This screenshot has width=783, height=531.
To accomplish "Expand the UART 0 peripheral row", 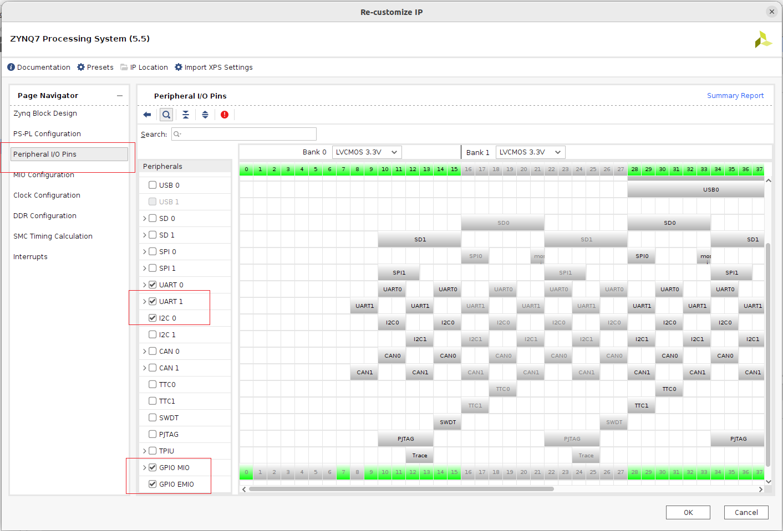I will tap(145, 285).
